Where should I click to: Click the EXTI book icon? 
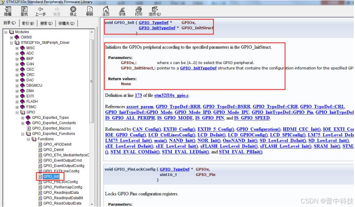pos(23,96)
